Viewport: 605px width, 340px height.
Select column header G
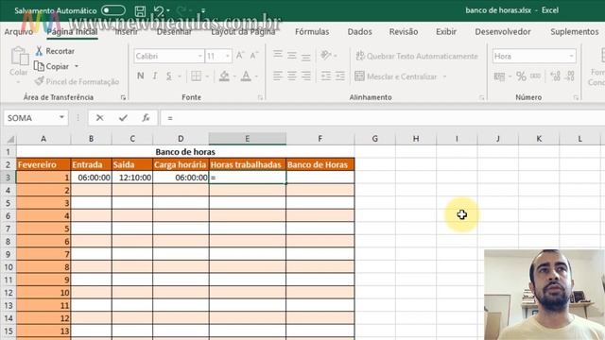click(x=375, y=139)
